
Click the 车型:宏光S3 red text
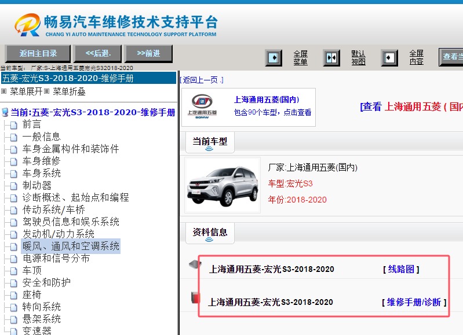(290, 184)
